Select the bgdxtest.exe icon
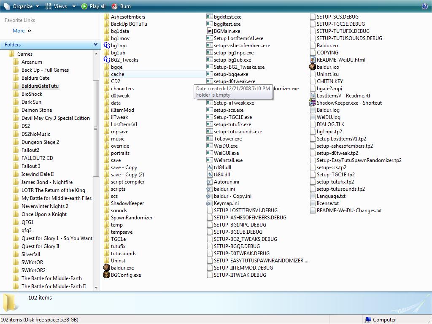Screen dimensions: 432x324 click(210, 17)
